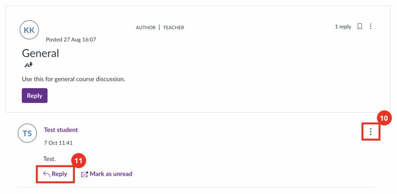Click the red annotation badge 10
This screenshot has width=397, height=194.
383,119
